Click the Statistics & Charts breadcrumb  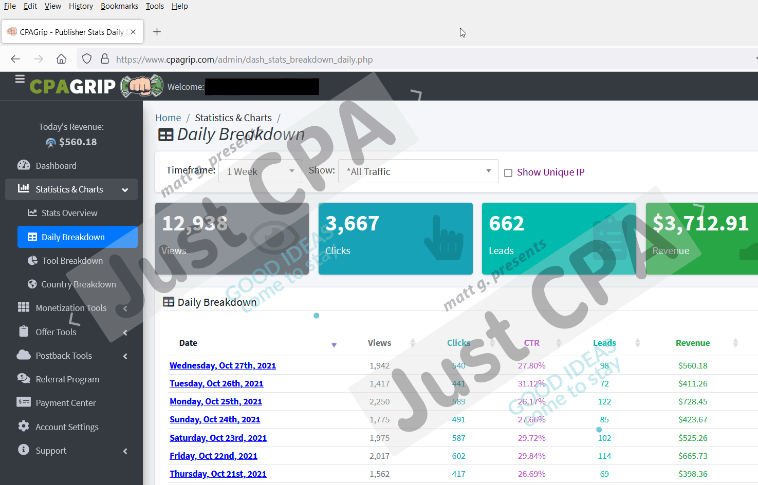click(233, 118)
